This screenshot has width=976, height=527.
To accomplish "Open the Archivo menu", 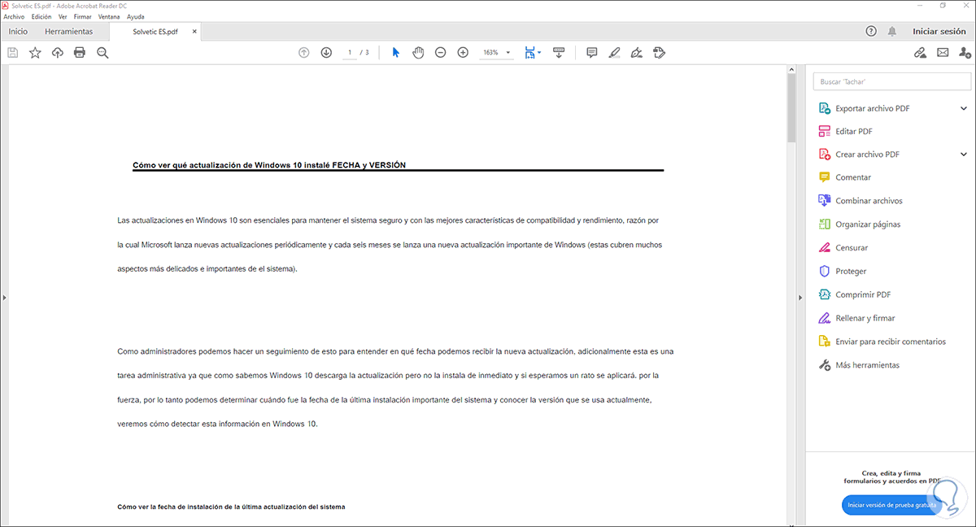I will [14, 16].
